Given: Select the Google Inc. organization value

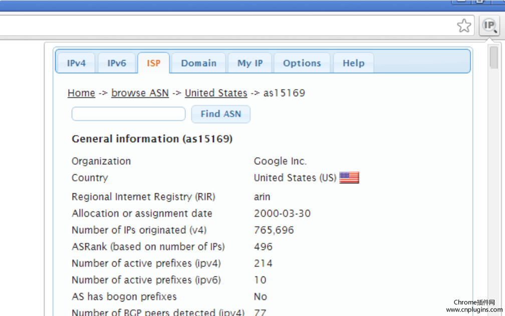Looking at the screenshot, I should (x=280, y=161).
